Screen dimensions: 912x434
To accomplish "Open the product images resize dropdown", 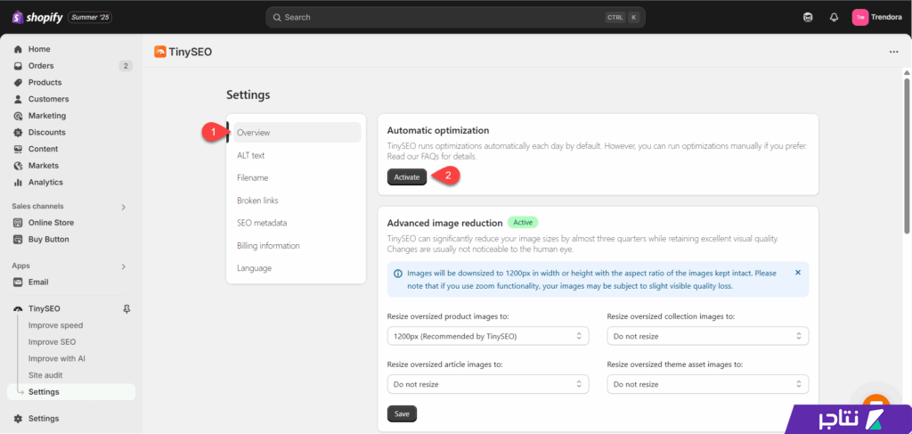I will [488, 336].
